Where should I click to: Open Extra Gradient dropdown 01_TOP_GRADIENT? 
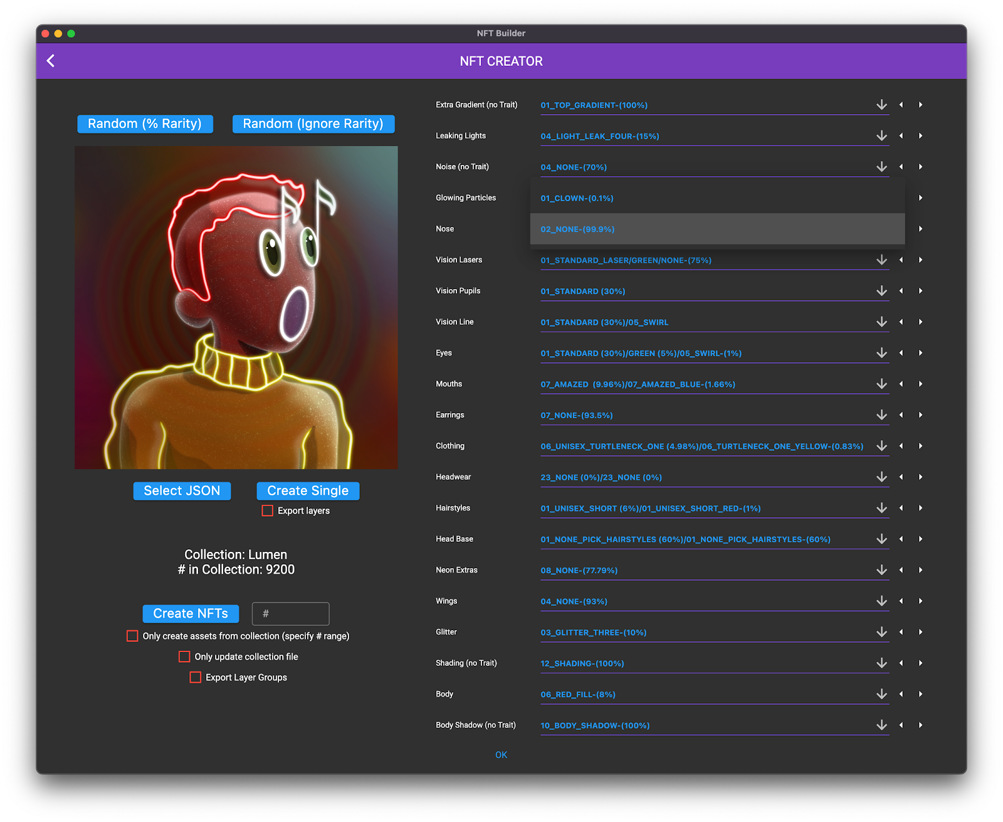(715, 105)
